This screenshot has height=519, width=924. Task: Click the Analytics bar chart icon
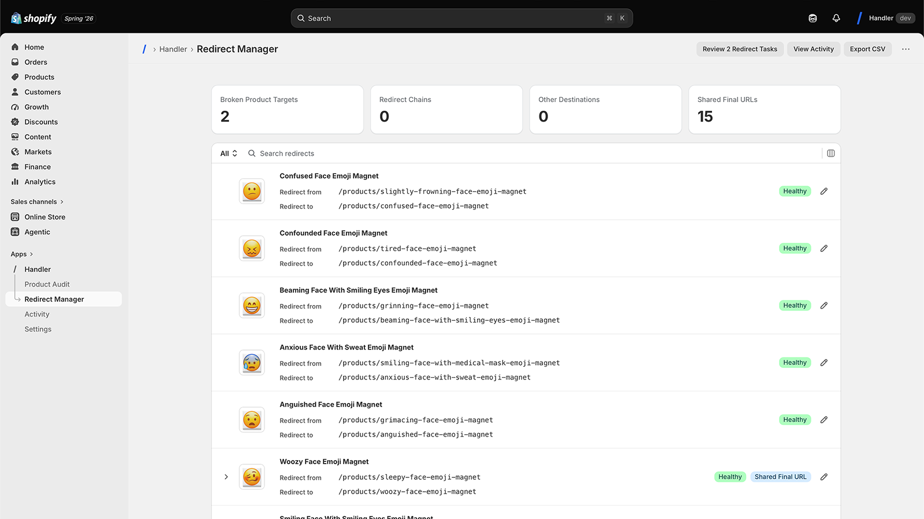(x=15, y=182)
